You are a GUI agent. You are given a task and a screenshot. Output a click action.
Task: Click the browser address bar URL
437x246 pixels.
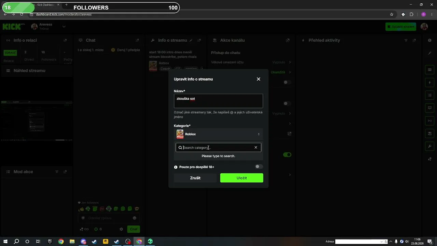(64, 15)
